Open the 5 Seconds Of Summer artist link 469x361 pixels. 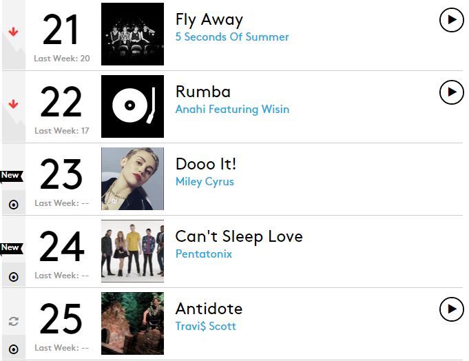tap(232, 37)
